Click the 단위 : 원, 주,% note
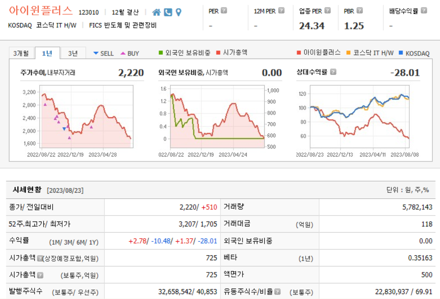Image resolution: width=440 pixels, height=299 pixels. click(408, 190)
